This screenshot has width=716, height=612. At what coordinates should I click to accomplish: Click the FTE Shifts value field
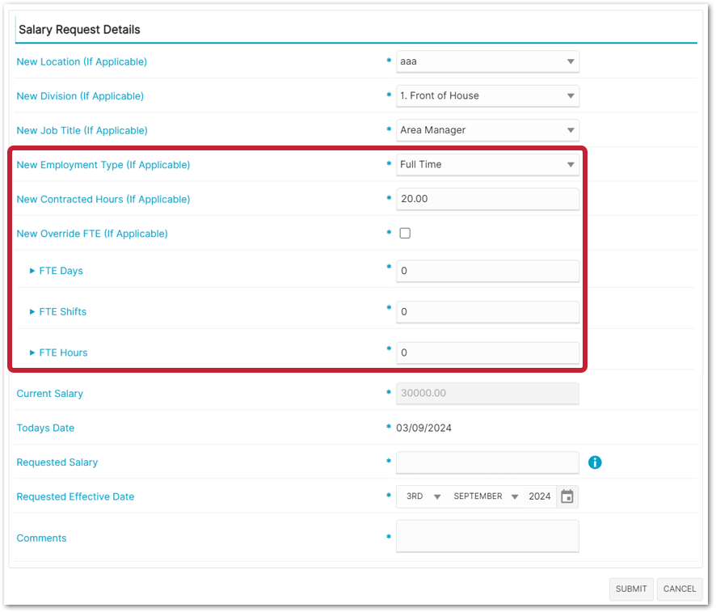[487, 312]
